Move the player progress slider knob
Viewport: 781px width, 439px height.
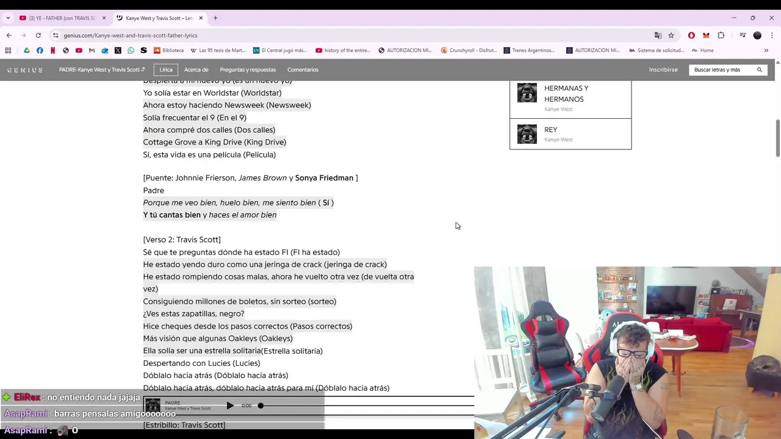pyautogui.click(x=261, y=405)
